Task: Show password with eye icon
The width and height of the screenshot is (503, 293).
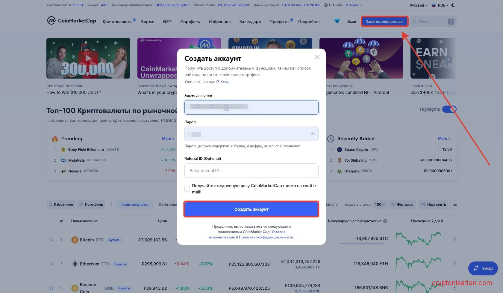Action: tap(313, 134)
